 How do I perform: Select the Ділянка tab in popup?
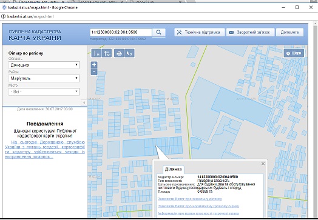click(173, 169)
